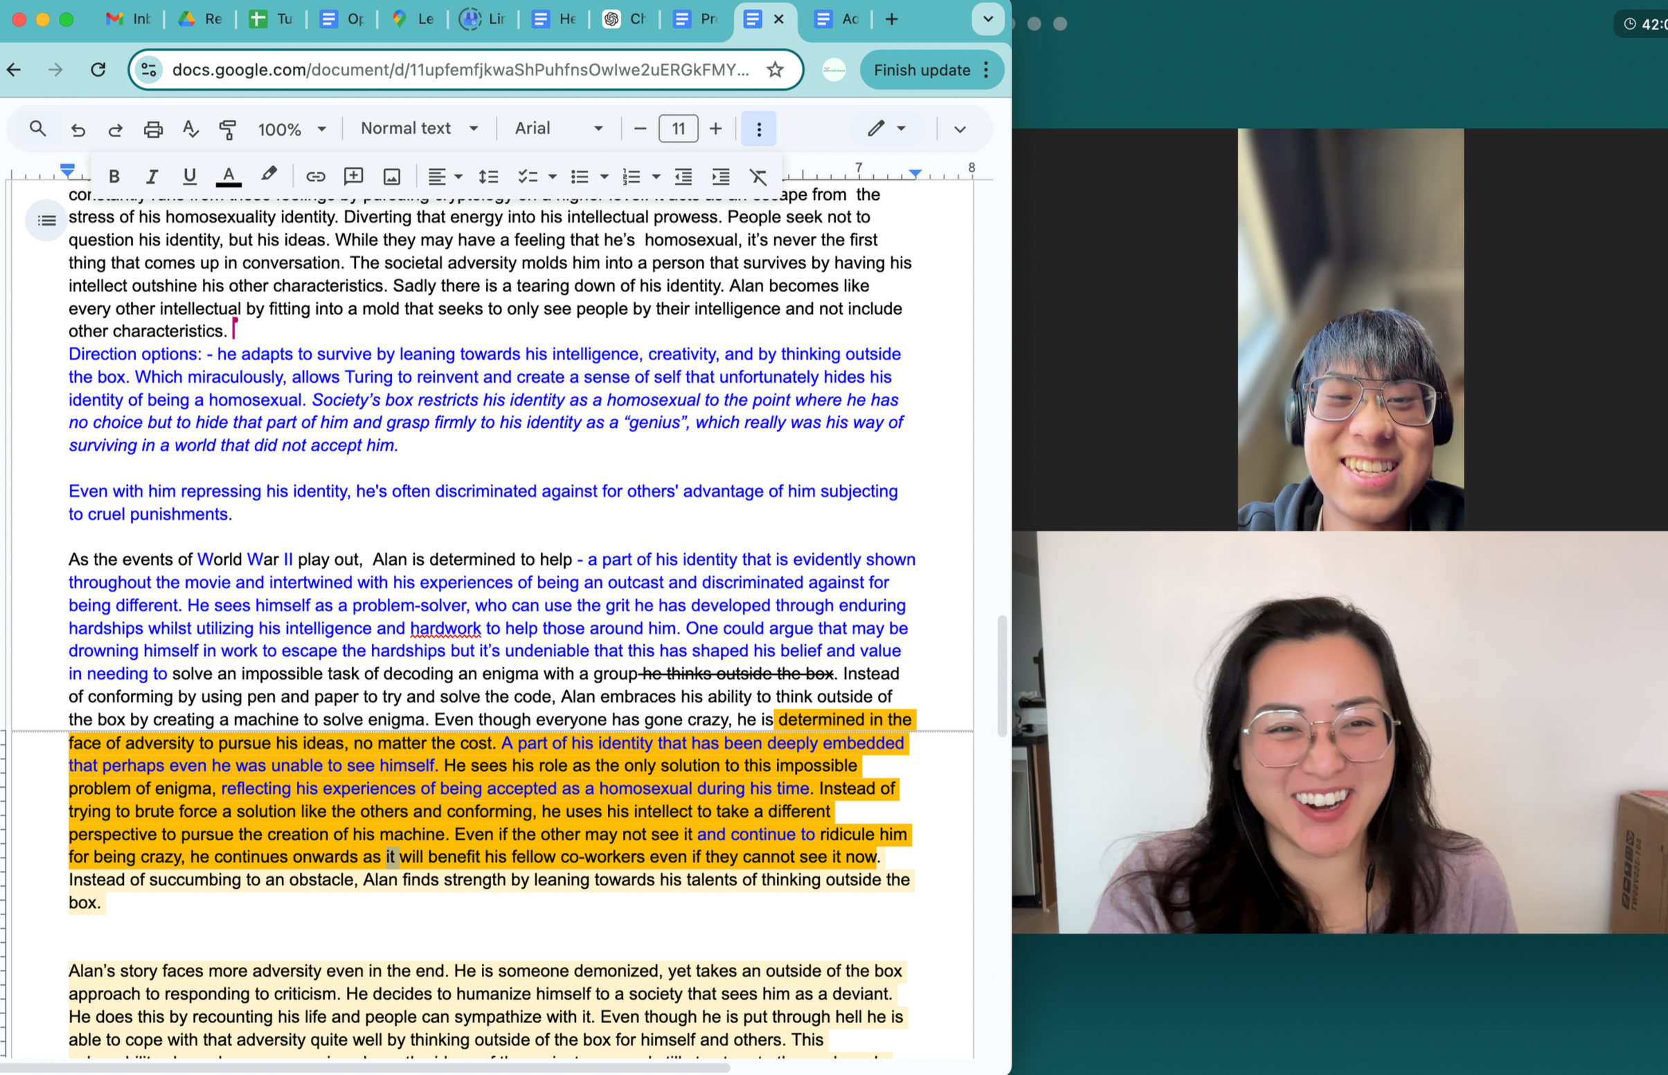Open a new browser tab
Viewport: 1668px width, 1075px height.
[x=892, y=19]
